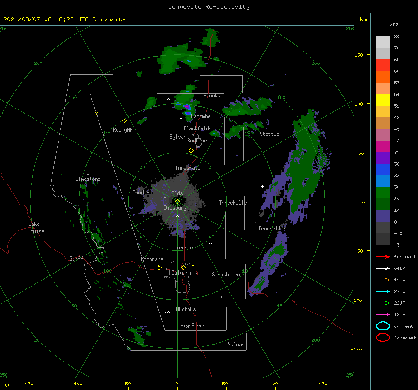Click the orange 111V arrow icon

(383, 280)
